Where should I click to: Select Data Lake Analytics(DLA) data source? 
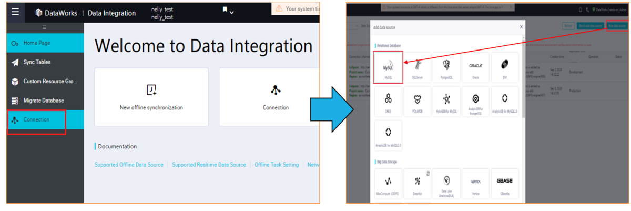446,184
